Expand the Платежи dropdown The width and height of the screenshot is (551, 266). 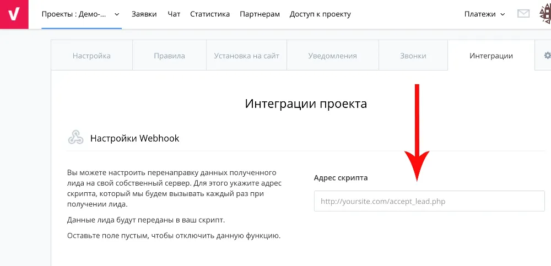[x=484, y=14]
